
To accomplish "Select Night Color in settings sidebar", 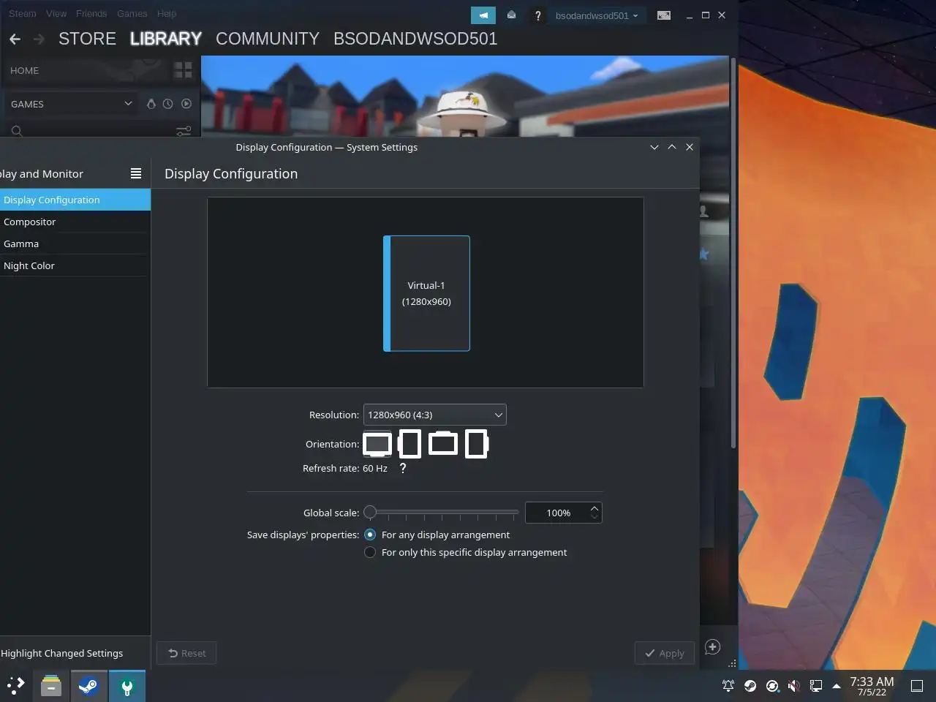I will 75,265.
